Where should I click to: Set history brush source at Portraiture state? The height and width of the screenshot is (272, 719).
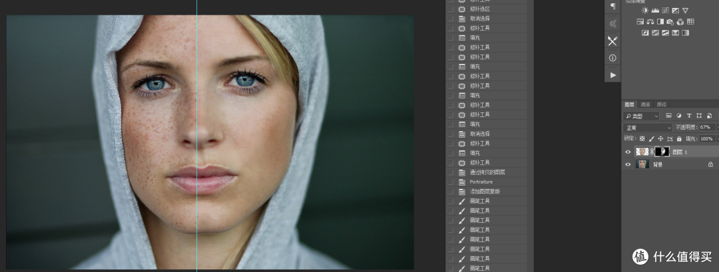tap(450, 182)
